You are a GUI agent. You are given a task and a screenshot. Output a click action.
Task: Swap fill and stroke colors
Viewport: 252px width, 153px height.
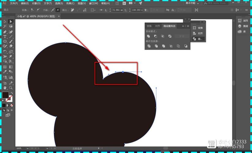[x=12, y=92]
